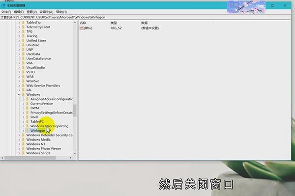Click the UNP folder icon
Screen dimensions: 295x196
(x=23, y=50)
